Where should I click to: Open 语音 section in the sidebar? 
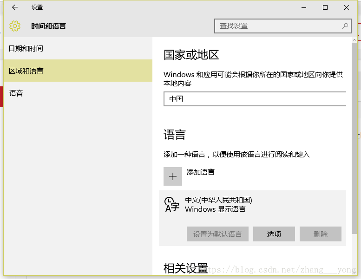78,93
